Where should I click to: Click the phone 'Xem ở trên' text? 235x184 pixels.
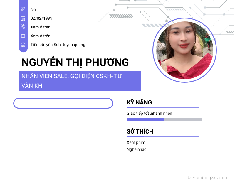tap(41, 27)
